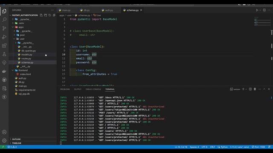Open requirements.txt in the explorer
The image size is (273, 153).
pyautogui.click(x=27, y=90)
